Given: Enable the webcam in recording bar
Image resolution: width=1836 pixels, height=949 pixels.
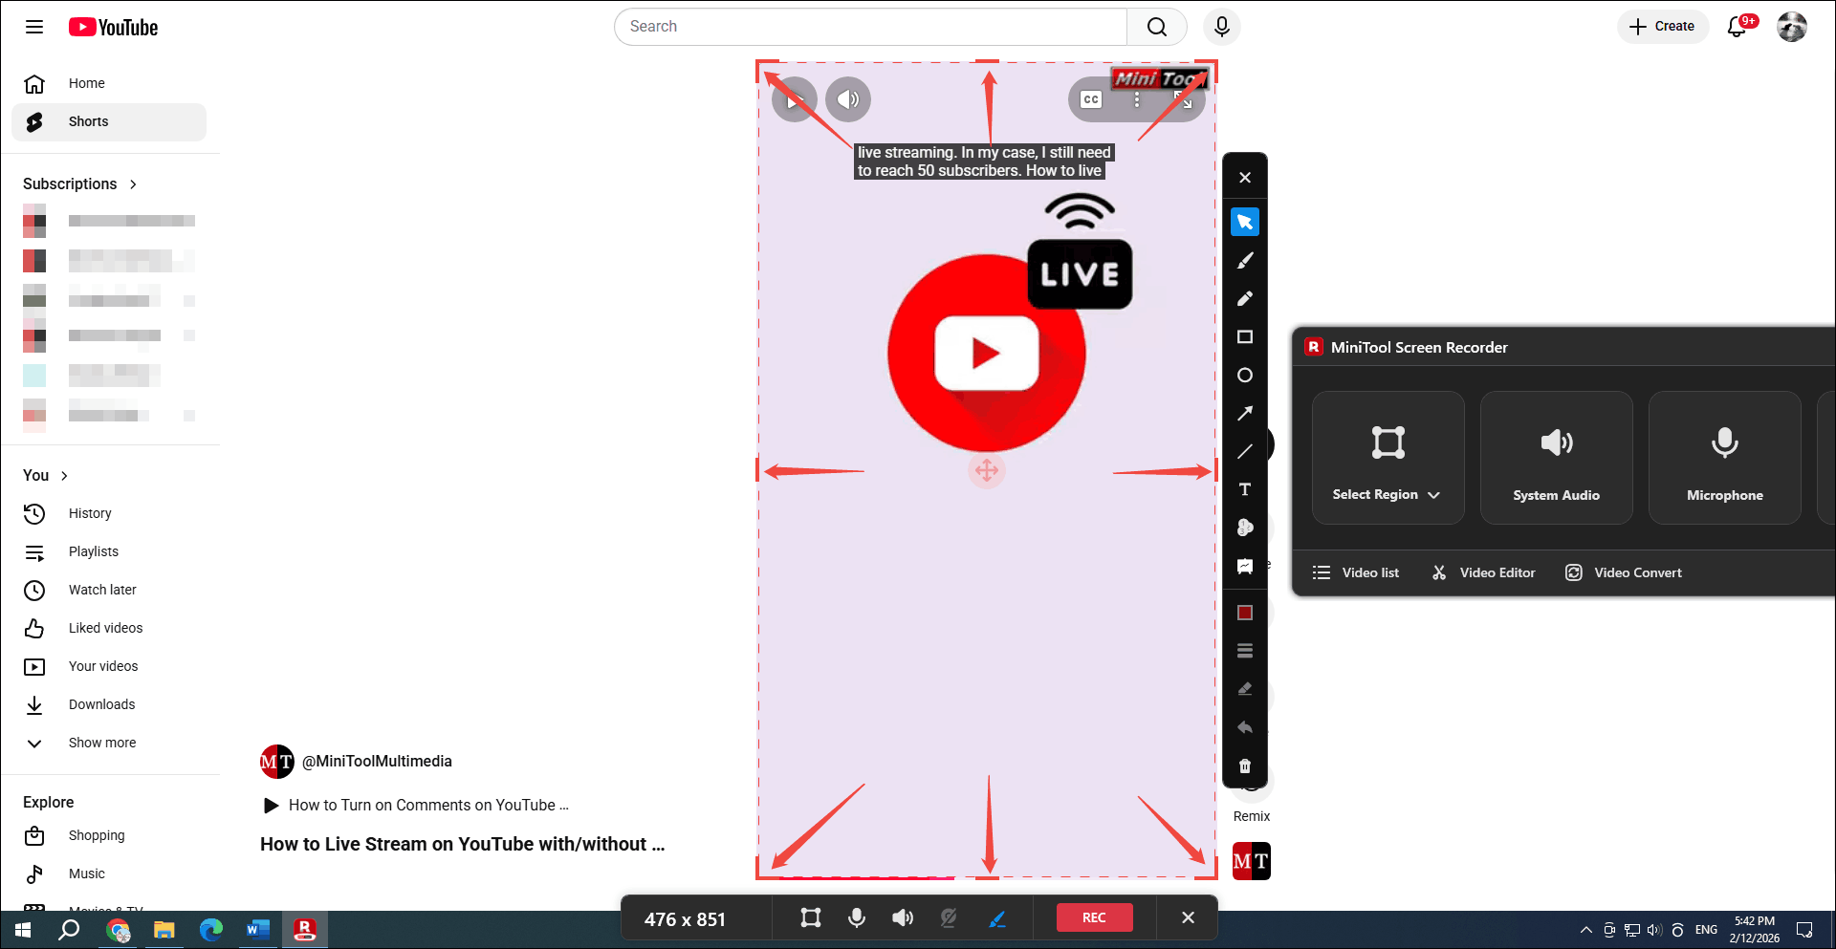Looking at the screenshot, I should 948,917.
